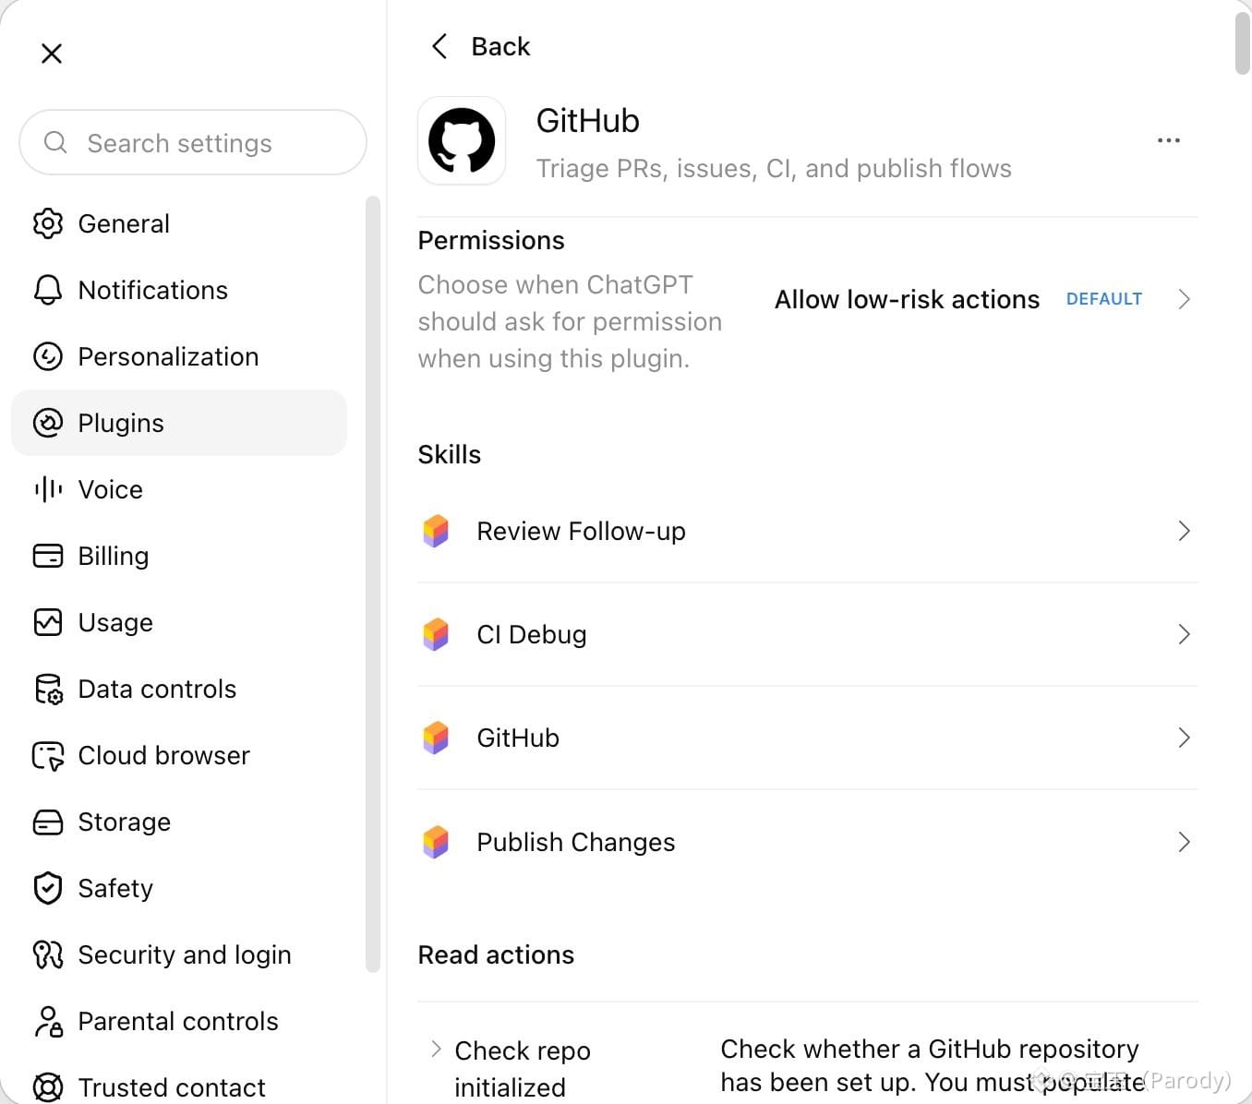Click the Notifications bell icon
This screenshot has height=1104, width=1252.
(x=48, y=290)
